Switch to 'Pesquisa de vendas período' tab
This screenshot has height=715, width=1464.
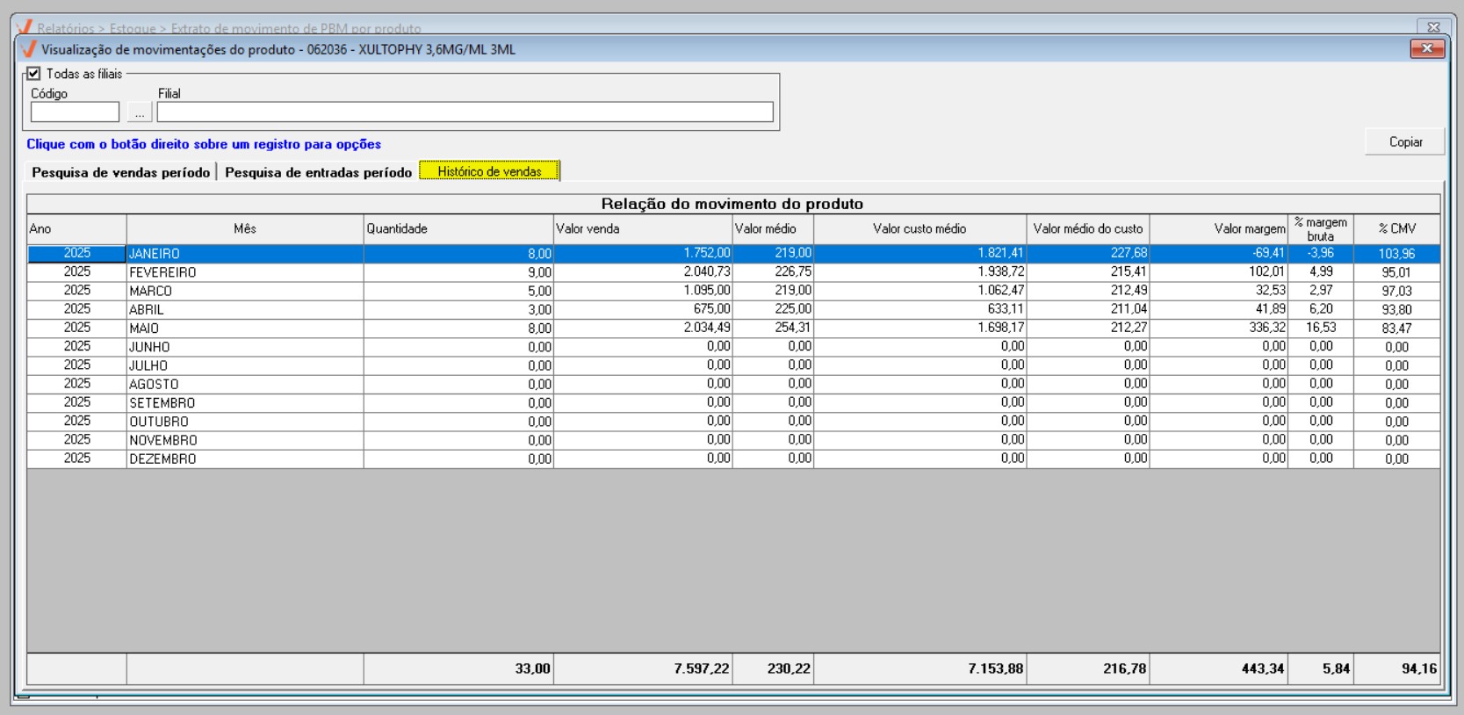pyautogui.click(x=120, y=172)
